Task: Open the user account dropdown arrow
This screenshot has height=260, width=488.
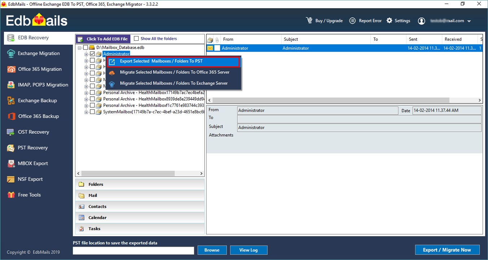Action: tap(469, 21)
